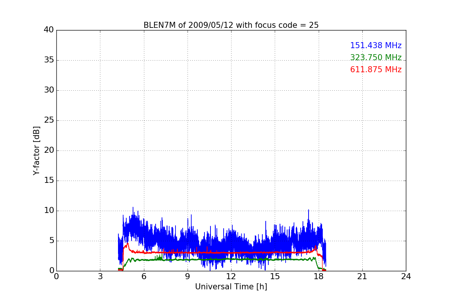Click the Y-factor [dB] axis label
This screenshot has width=451, height=301.
[x=36, y=150]
